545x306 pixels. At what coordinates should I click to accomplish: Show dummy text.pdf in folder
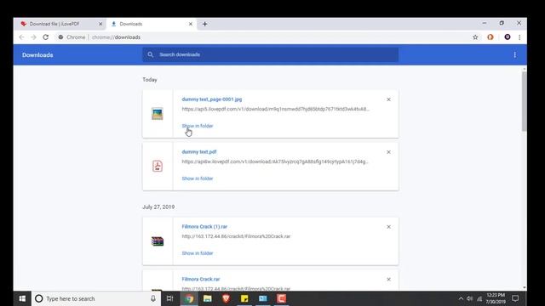tap(198, 178)
